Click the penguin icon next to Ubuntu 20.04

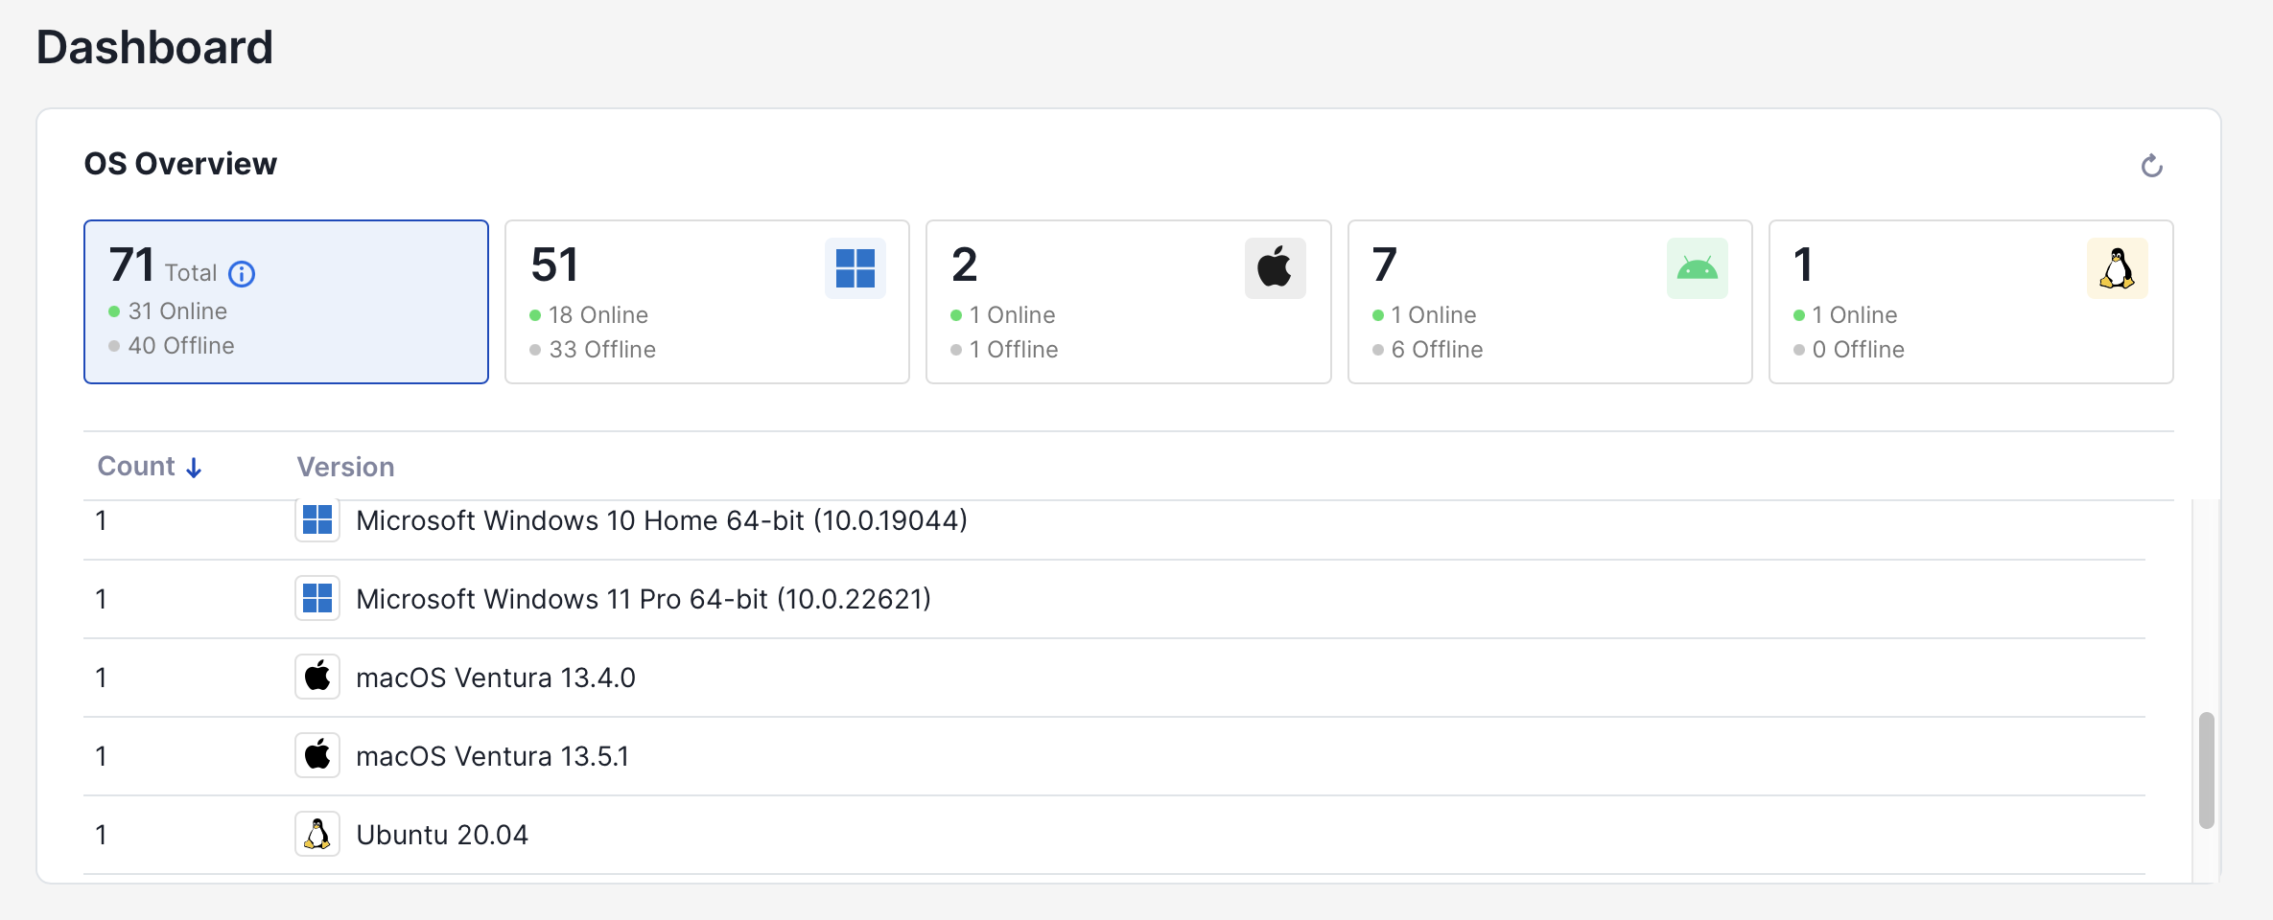[x=316, y=833]
